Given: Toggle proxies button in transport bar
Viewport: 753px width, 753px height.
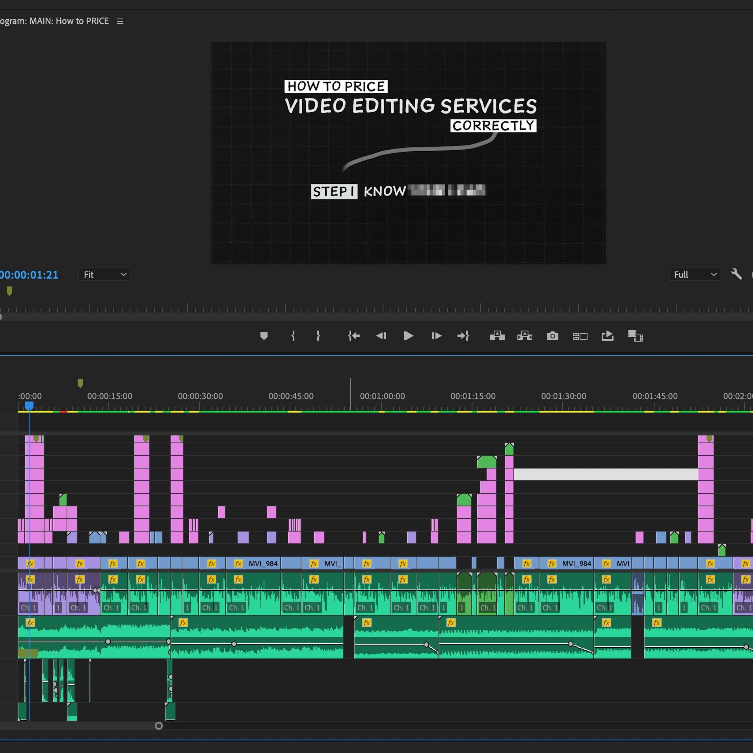Looking at the screenshot, I should point(635,336).
